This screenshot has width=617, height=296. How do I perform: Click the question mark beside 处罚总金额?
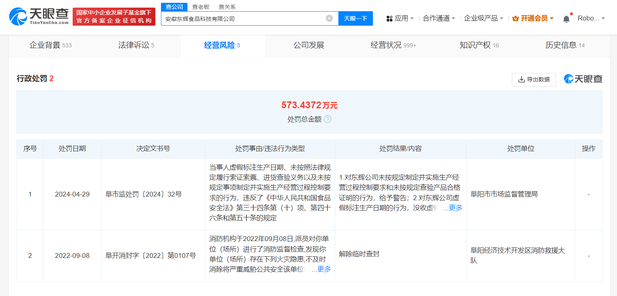[x=328, y=119]
